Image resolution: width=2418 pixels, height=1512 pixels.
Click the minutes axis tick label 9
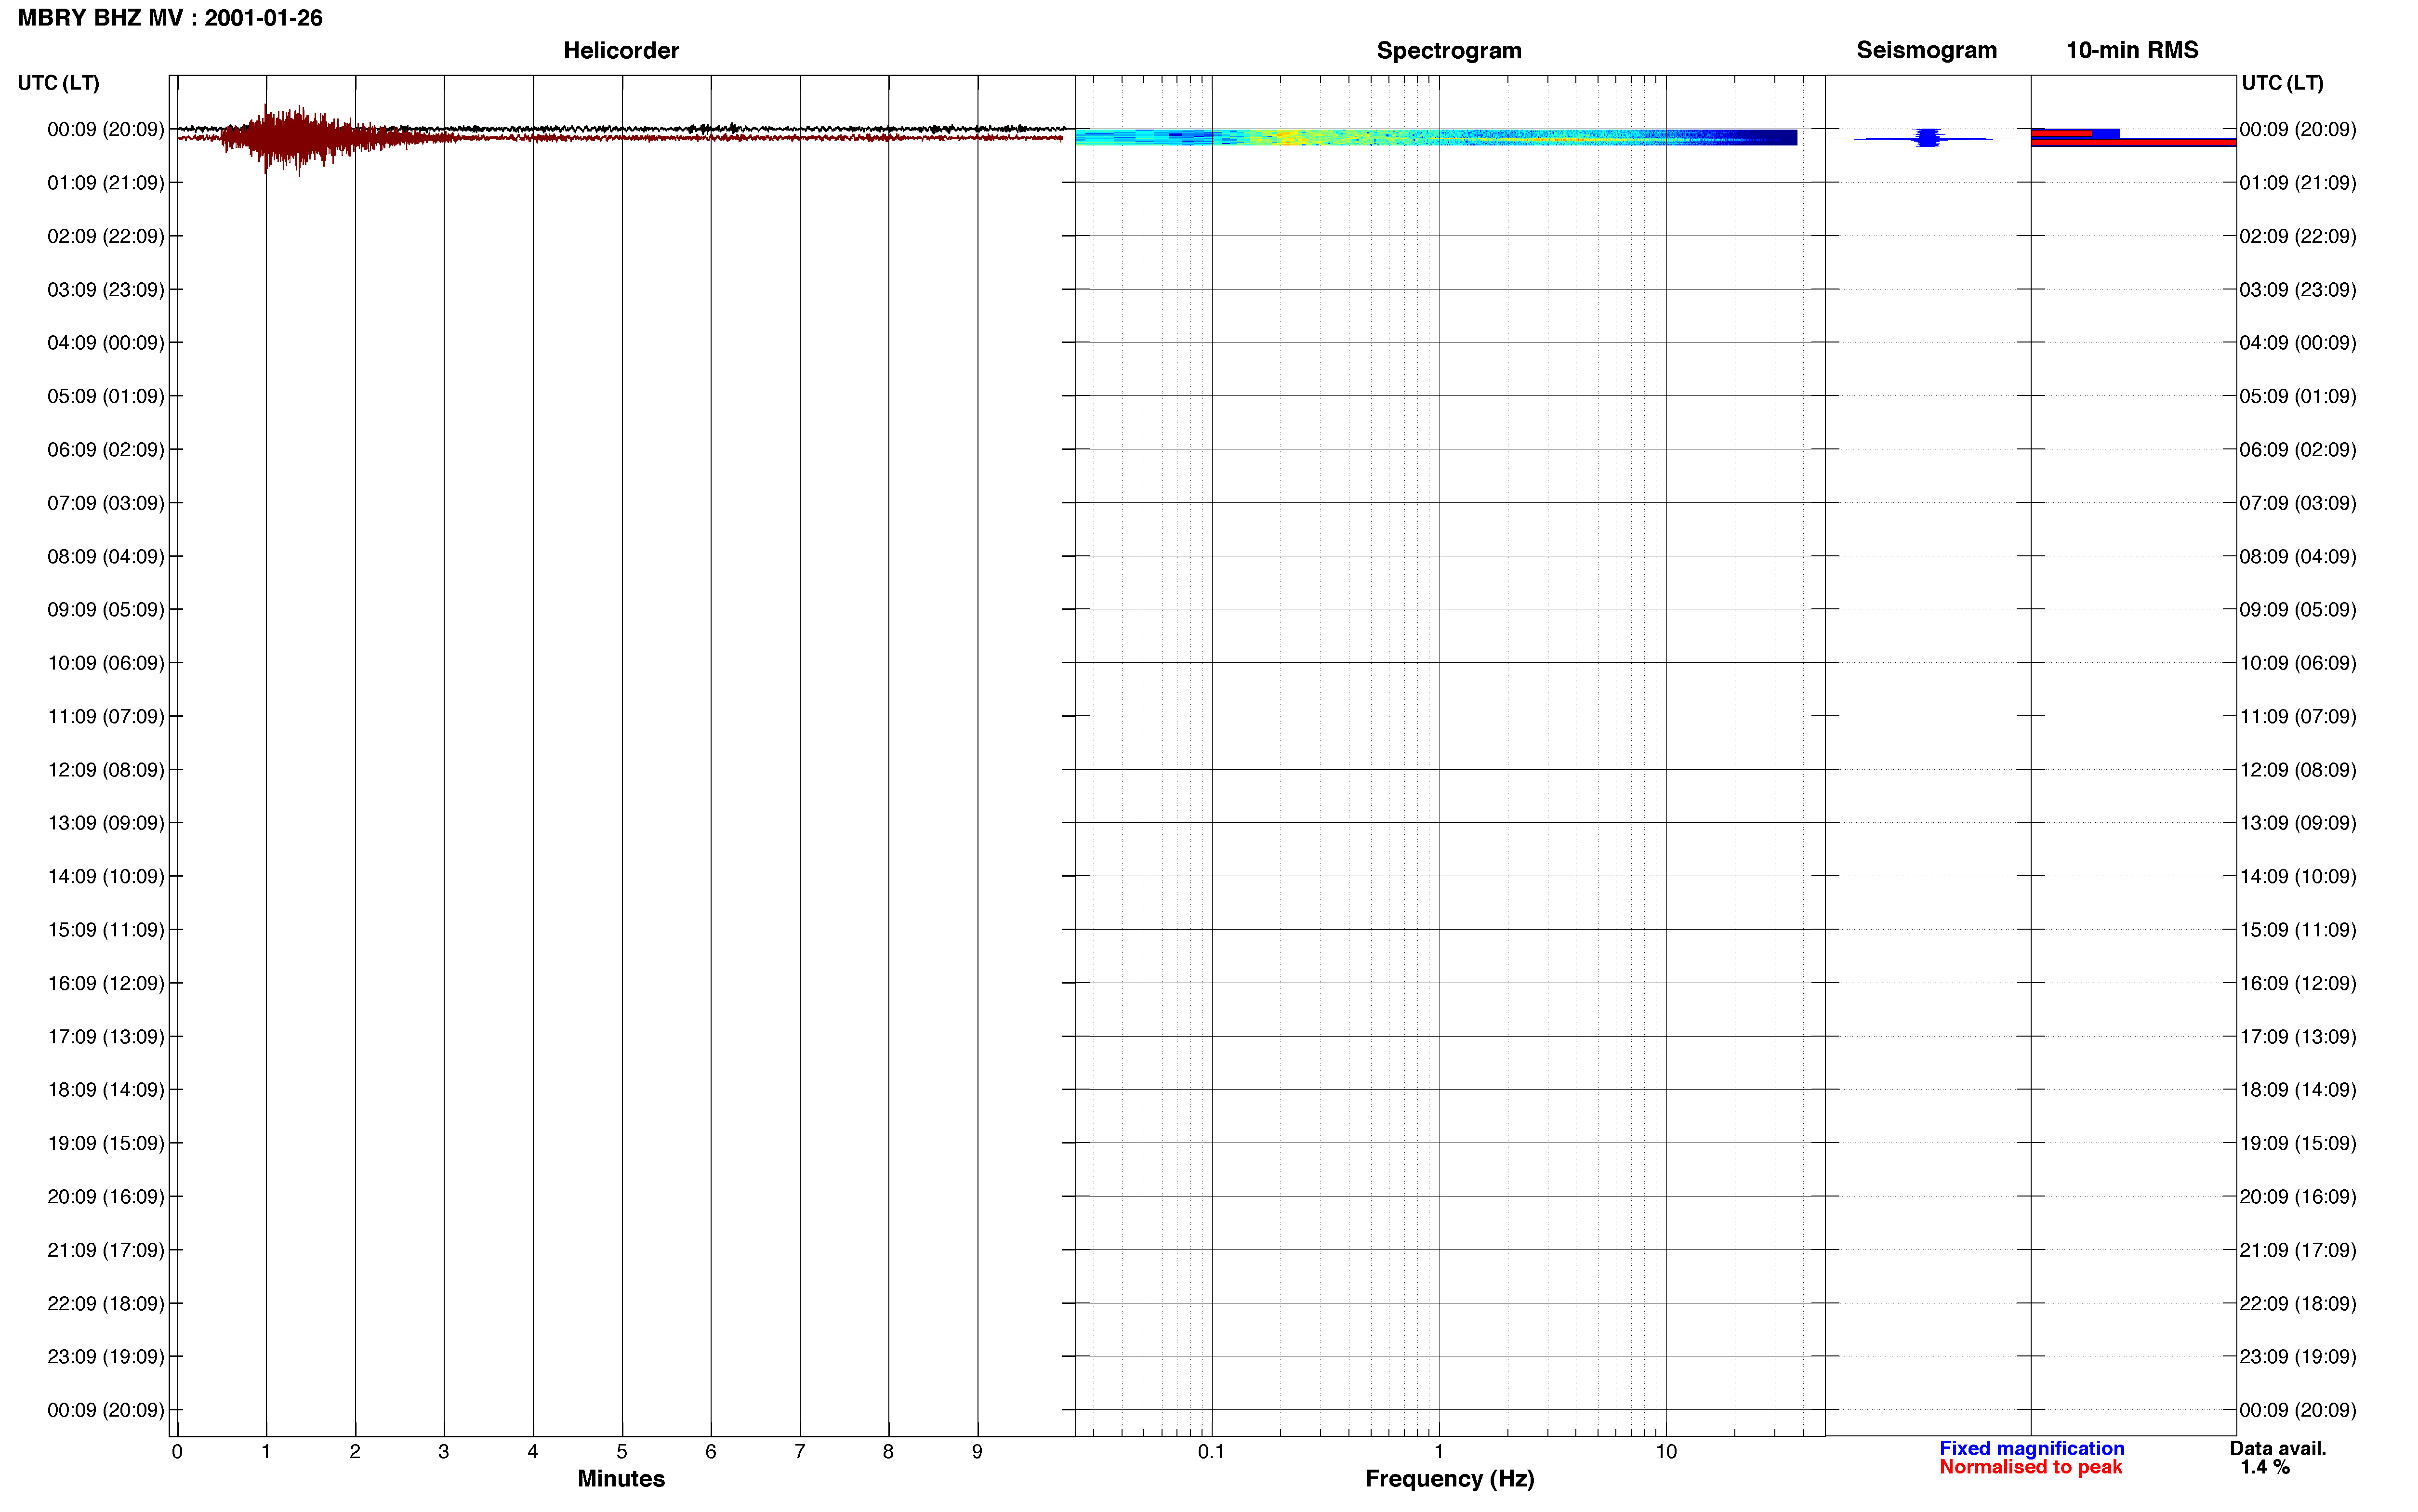point(977,1452)
